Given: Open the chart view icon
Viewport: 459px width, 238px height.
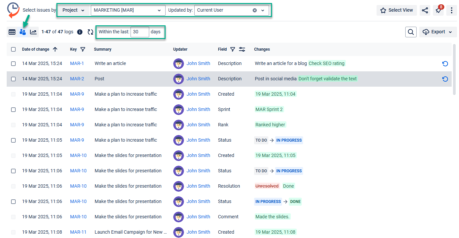Looking at the screenshot, I should pyautogui.click(x=33, y=32).
